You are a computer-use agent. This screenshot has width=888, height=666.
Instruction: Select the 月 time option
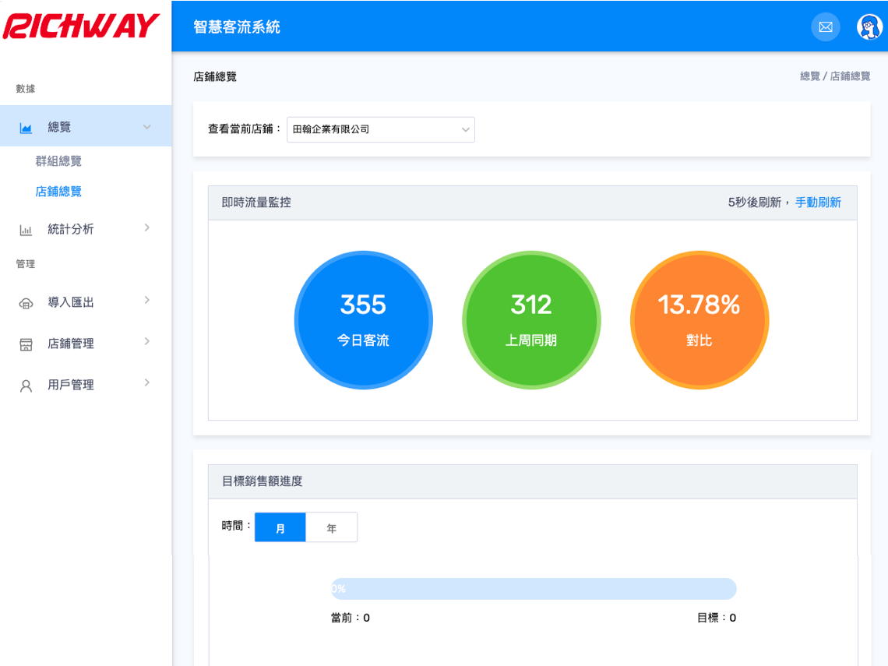pyautogui.click(x=280, y=528)
